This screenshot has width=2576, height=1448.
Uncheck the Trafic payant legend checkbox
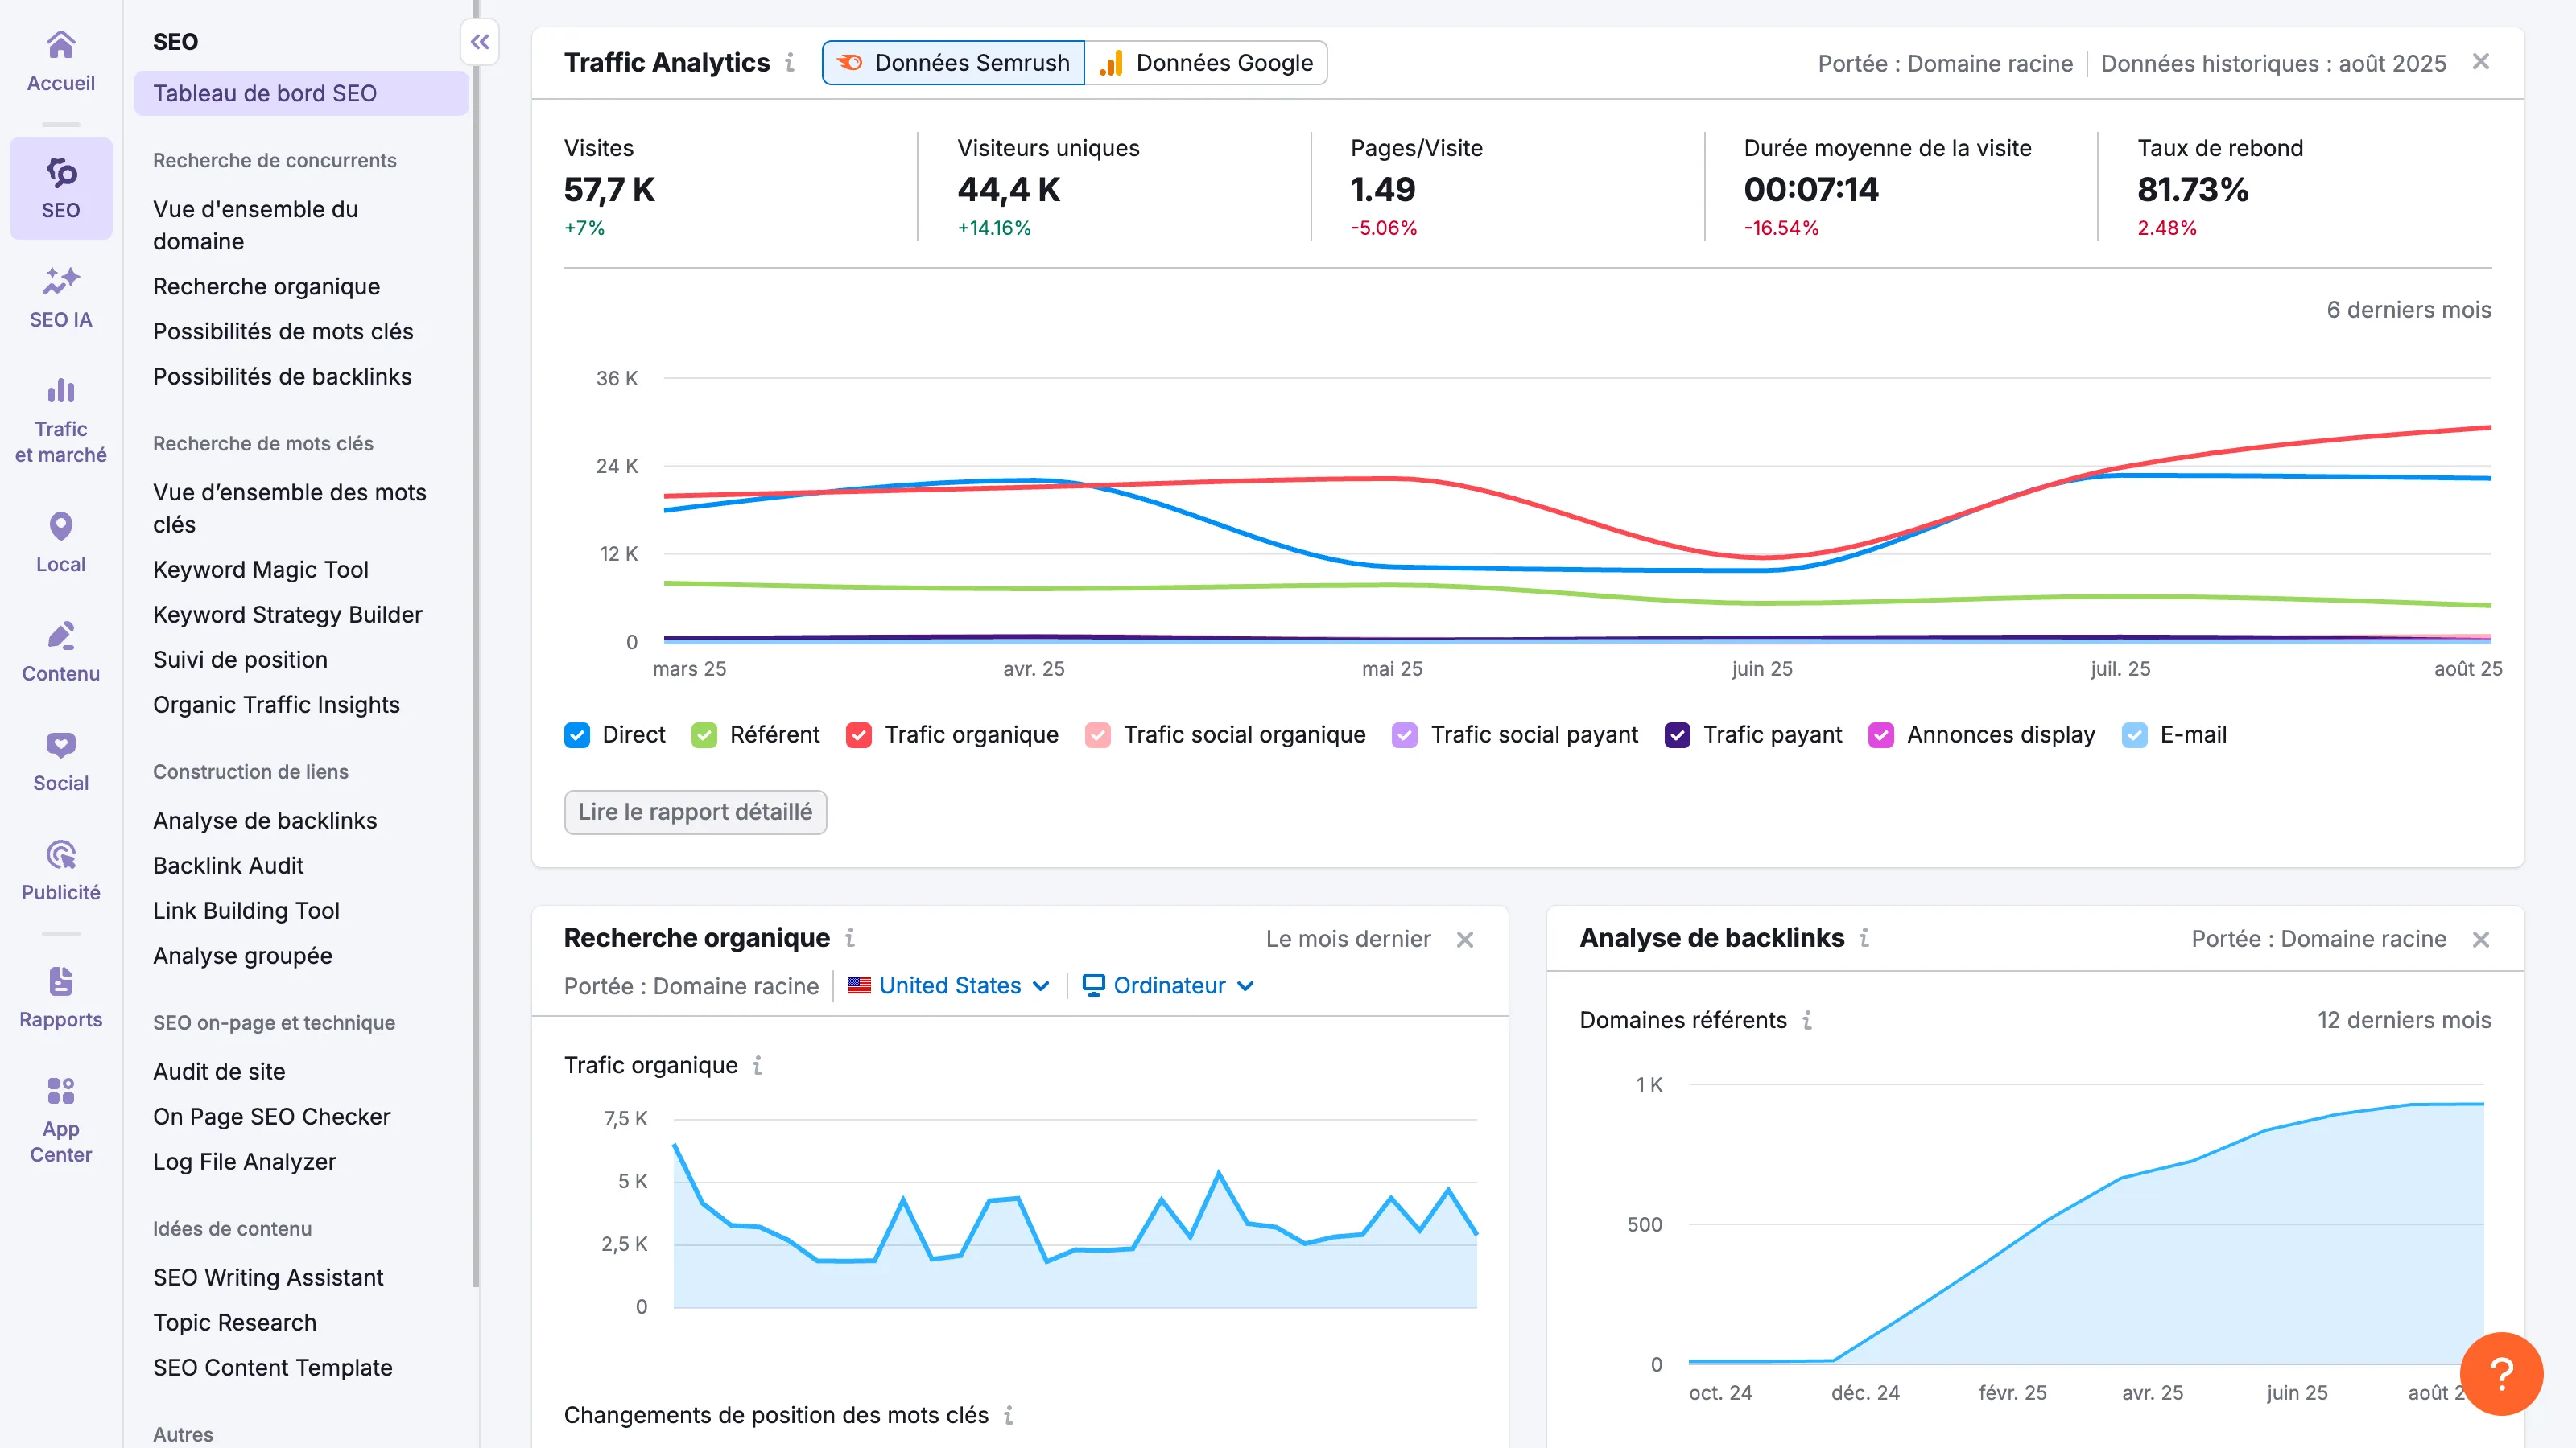tap(1679, 734)
